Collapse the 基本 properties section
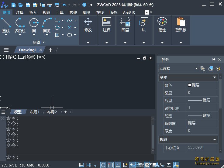Image resolution: width=224 pixels, height=168 pixels. (x=215, y=77)
